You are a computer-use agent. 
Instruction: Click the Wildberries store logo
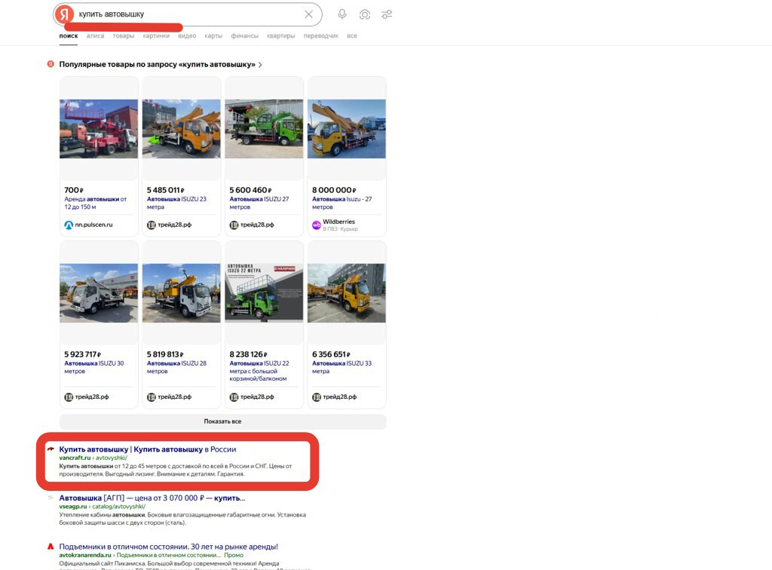317,225
